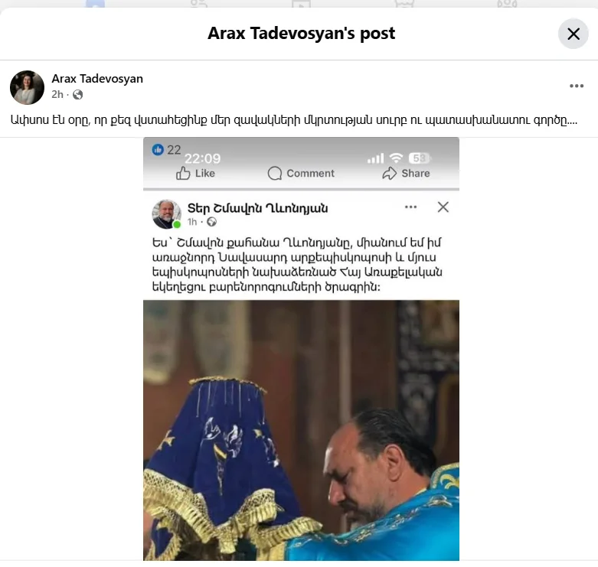Screen dimensions: 598x567
Task: Open the photo of priest with blue veil
Action: tap(301, 430)
